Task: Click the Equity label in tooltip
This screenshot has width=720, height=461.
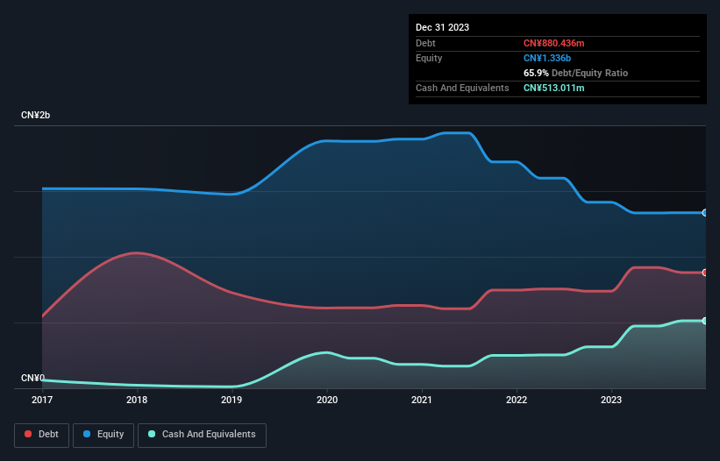Action: tap(429, 58)
